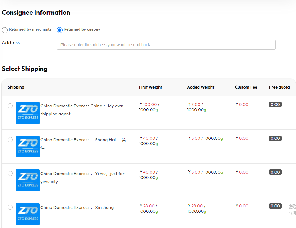Click the 'Yi wu, just for yiwu city' name
The image size is (296, 228).
pyautogui.click(x=83, y=178)
